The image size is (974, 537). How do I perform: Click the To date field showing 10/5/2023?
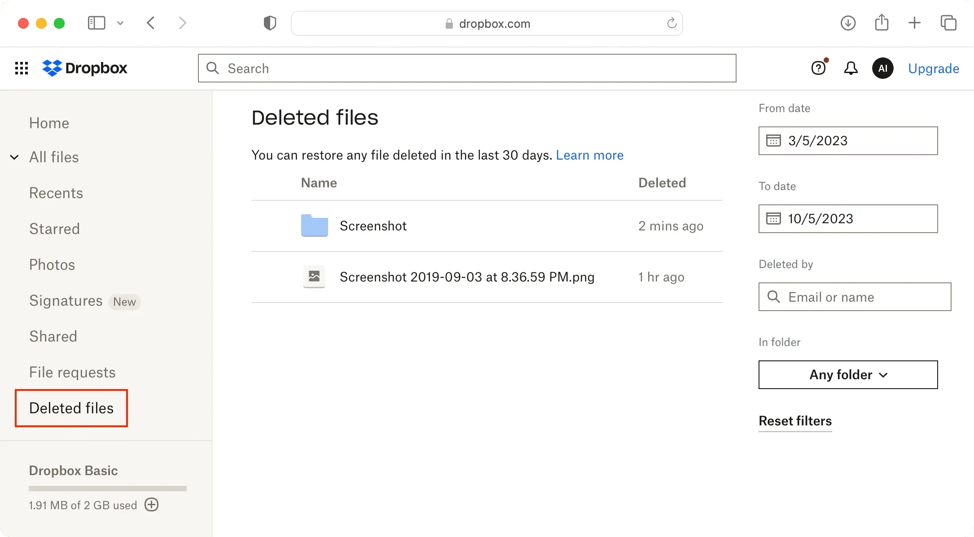[847, 218]
